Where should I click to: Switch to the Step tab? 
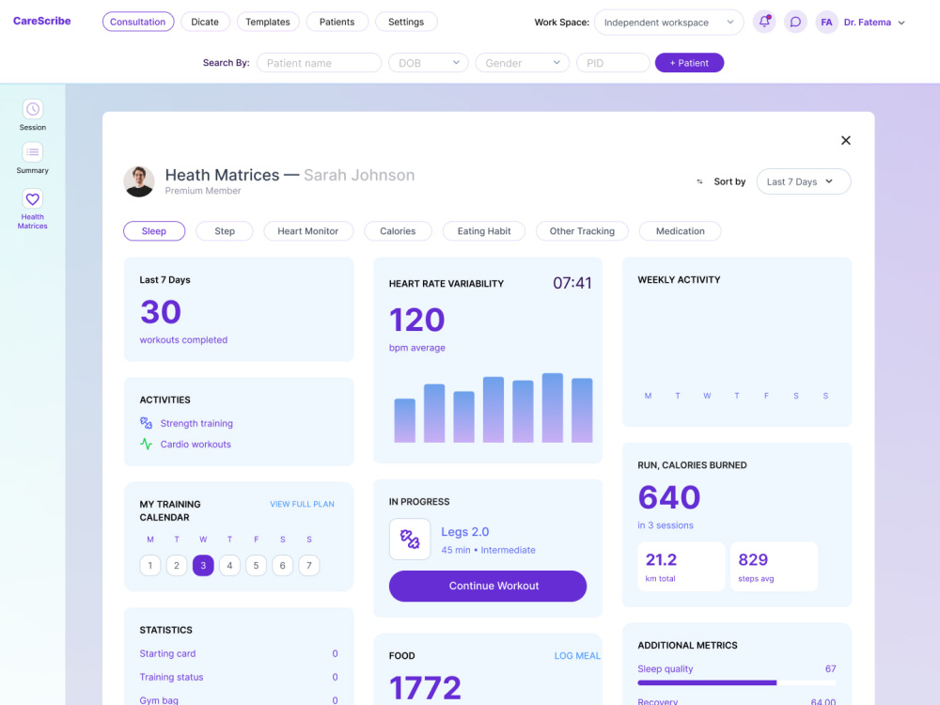(x=225, y=231)
